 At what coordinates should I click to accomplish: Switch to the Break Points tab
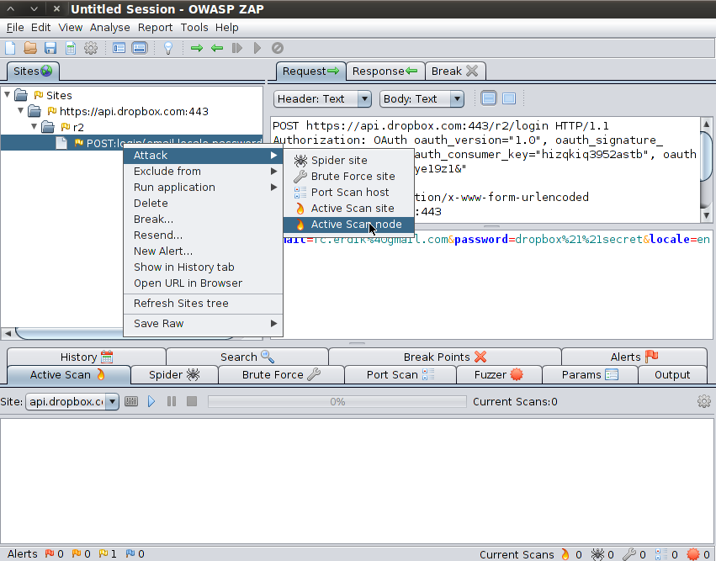pos(445,357)
